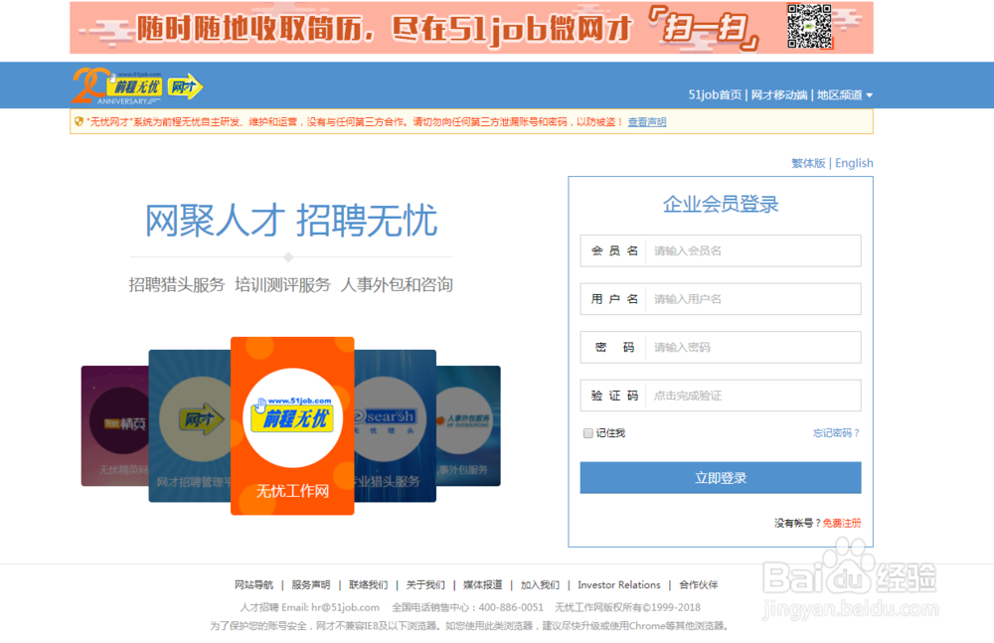The image size is (994, 643).
Task: Open 联络我们 footer link
Action: click(x=369, y=584)
